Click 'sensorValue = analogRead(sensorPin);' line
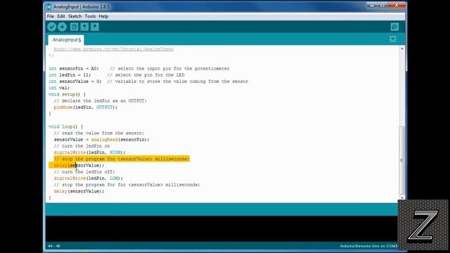This screenshot has height=253, width=450. point(101,139)
